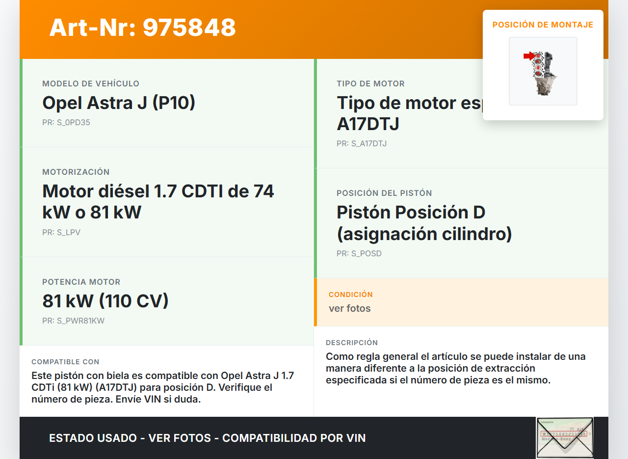628x459 pixels.
Task: Open the VIN envelope icon
Action: click(564, 437)
